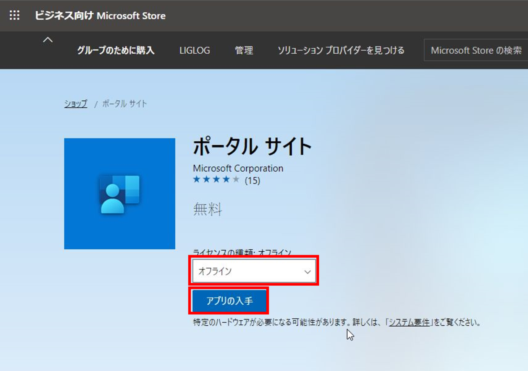
Task: Select the グループのために購入 menu item
Action: (x=116, y=50)
